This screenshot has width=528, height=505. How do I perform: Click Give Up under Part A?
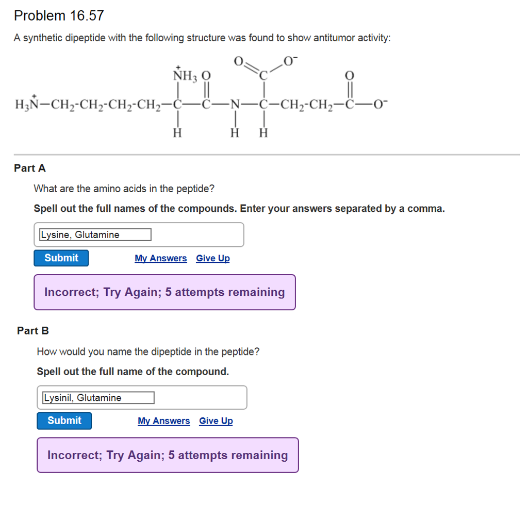tap(212, 258)
